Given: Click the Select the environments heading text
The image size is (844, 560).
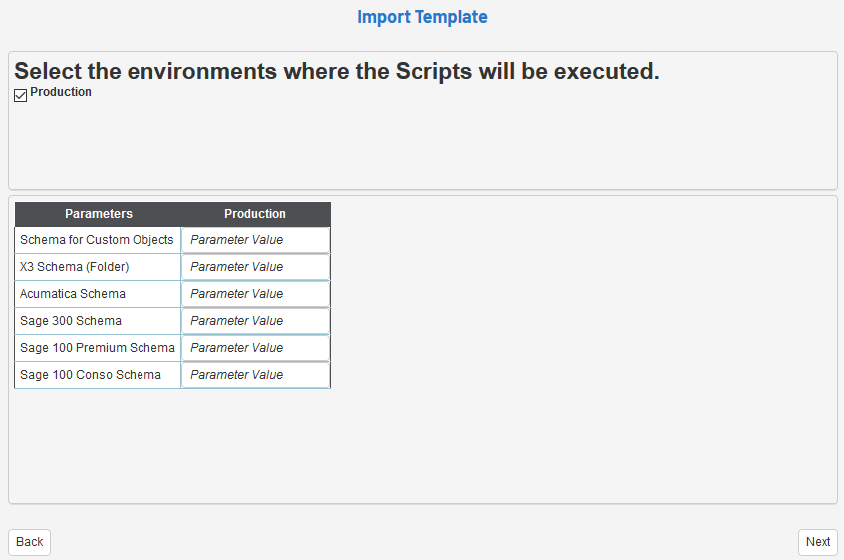Looking at the screenshot, I should pyautogui.click(x=337, y=72).
